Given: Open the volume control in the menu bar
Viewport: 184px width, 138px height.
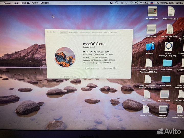Looking at the screenshot, I should coord(136,3).
